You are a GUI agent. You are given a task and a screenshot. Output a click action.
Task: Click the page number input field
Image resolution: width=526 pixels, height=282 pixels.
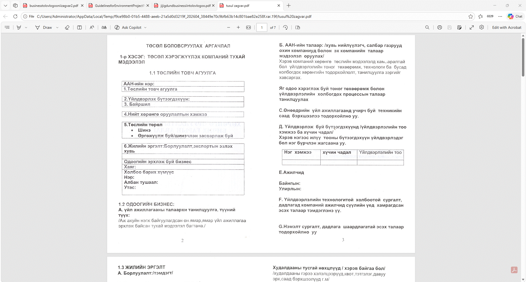[x=262, y=27]
